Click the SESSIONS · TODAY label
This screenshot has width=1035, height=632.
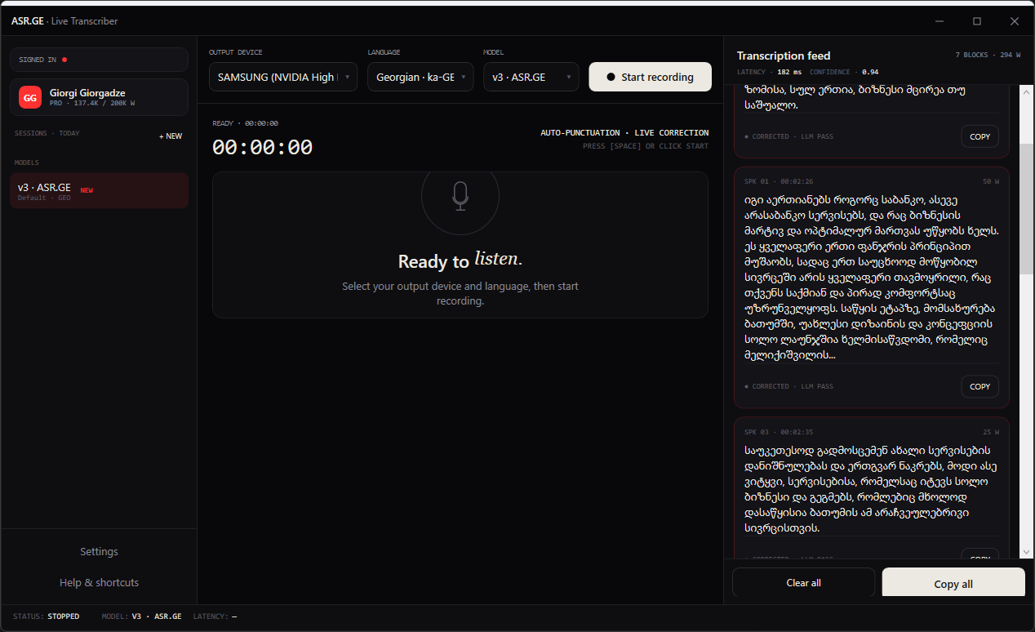(x=47, y=133)
